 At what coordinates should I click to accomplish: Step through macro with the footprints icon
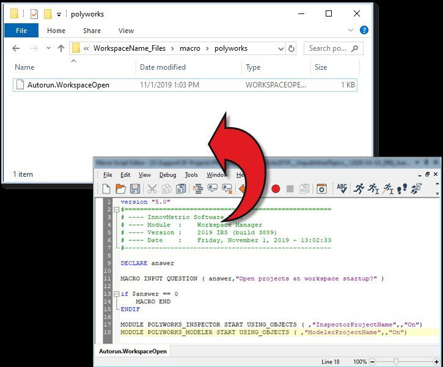402,188
